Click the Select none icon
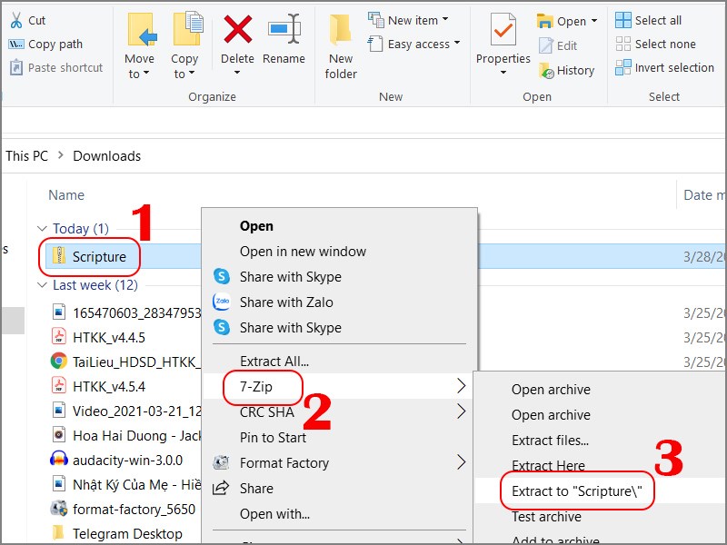The image size is (727, 545). coord(623,44)
